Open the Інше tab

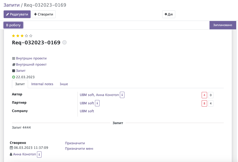[x=64, y=84]
